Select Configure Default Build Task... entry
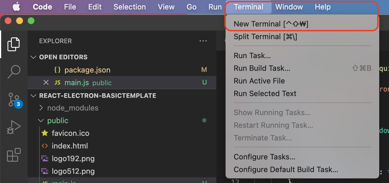This screenshot has width=389, height=183. click(x=302, y=169)
